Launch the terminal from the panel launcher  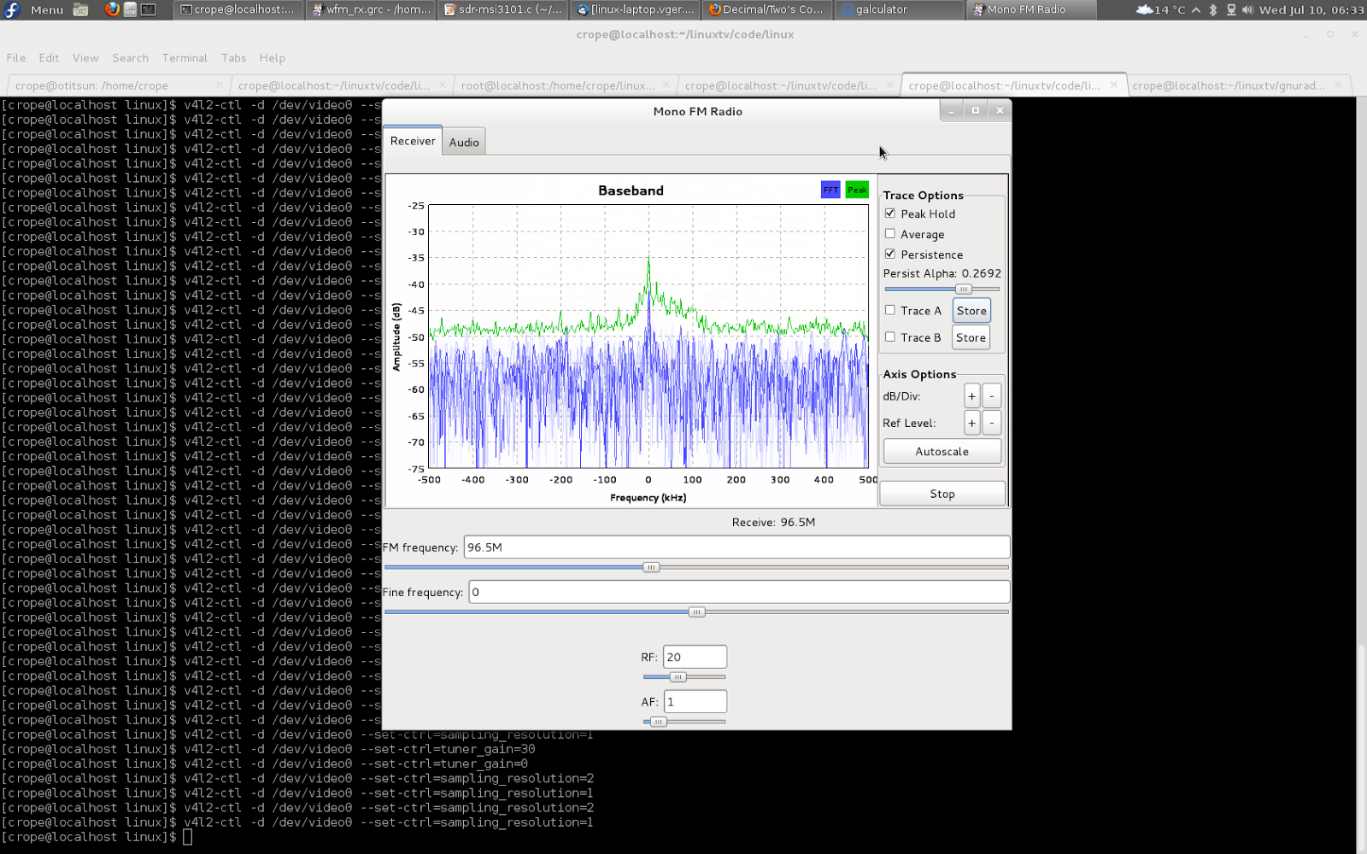[149, 9]
